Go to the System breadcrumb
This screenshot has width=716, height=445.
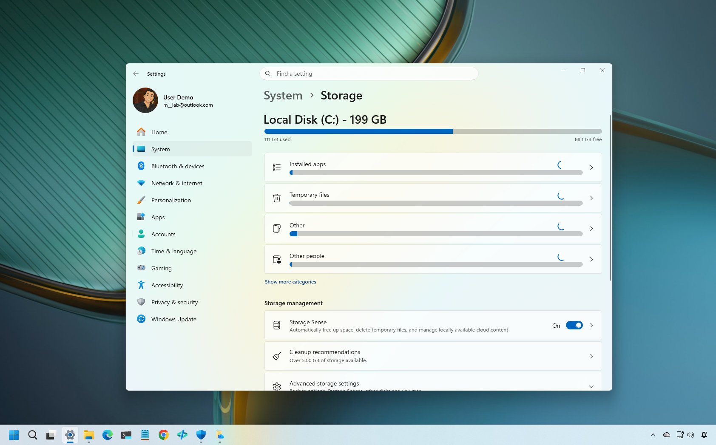tap(283, 96)
